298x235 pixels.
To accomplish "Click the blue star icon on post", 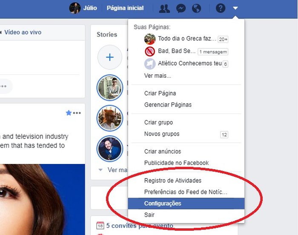I will pos(69,113).
